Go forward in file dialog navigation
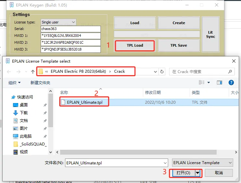The image size is (241, 183). pyautogui.click(x=19, y=72)
